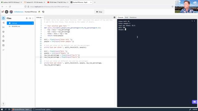Select the main.py editor tab
This screenshot has width=198, height=111.
(39, 17)
